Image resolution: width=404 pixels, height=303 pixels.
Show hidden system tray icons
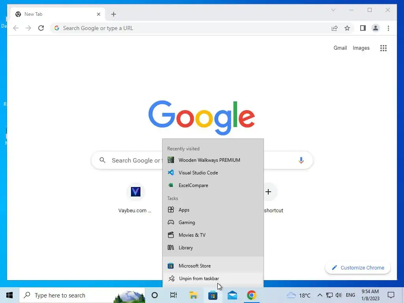[x=320, y=295]
